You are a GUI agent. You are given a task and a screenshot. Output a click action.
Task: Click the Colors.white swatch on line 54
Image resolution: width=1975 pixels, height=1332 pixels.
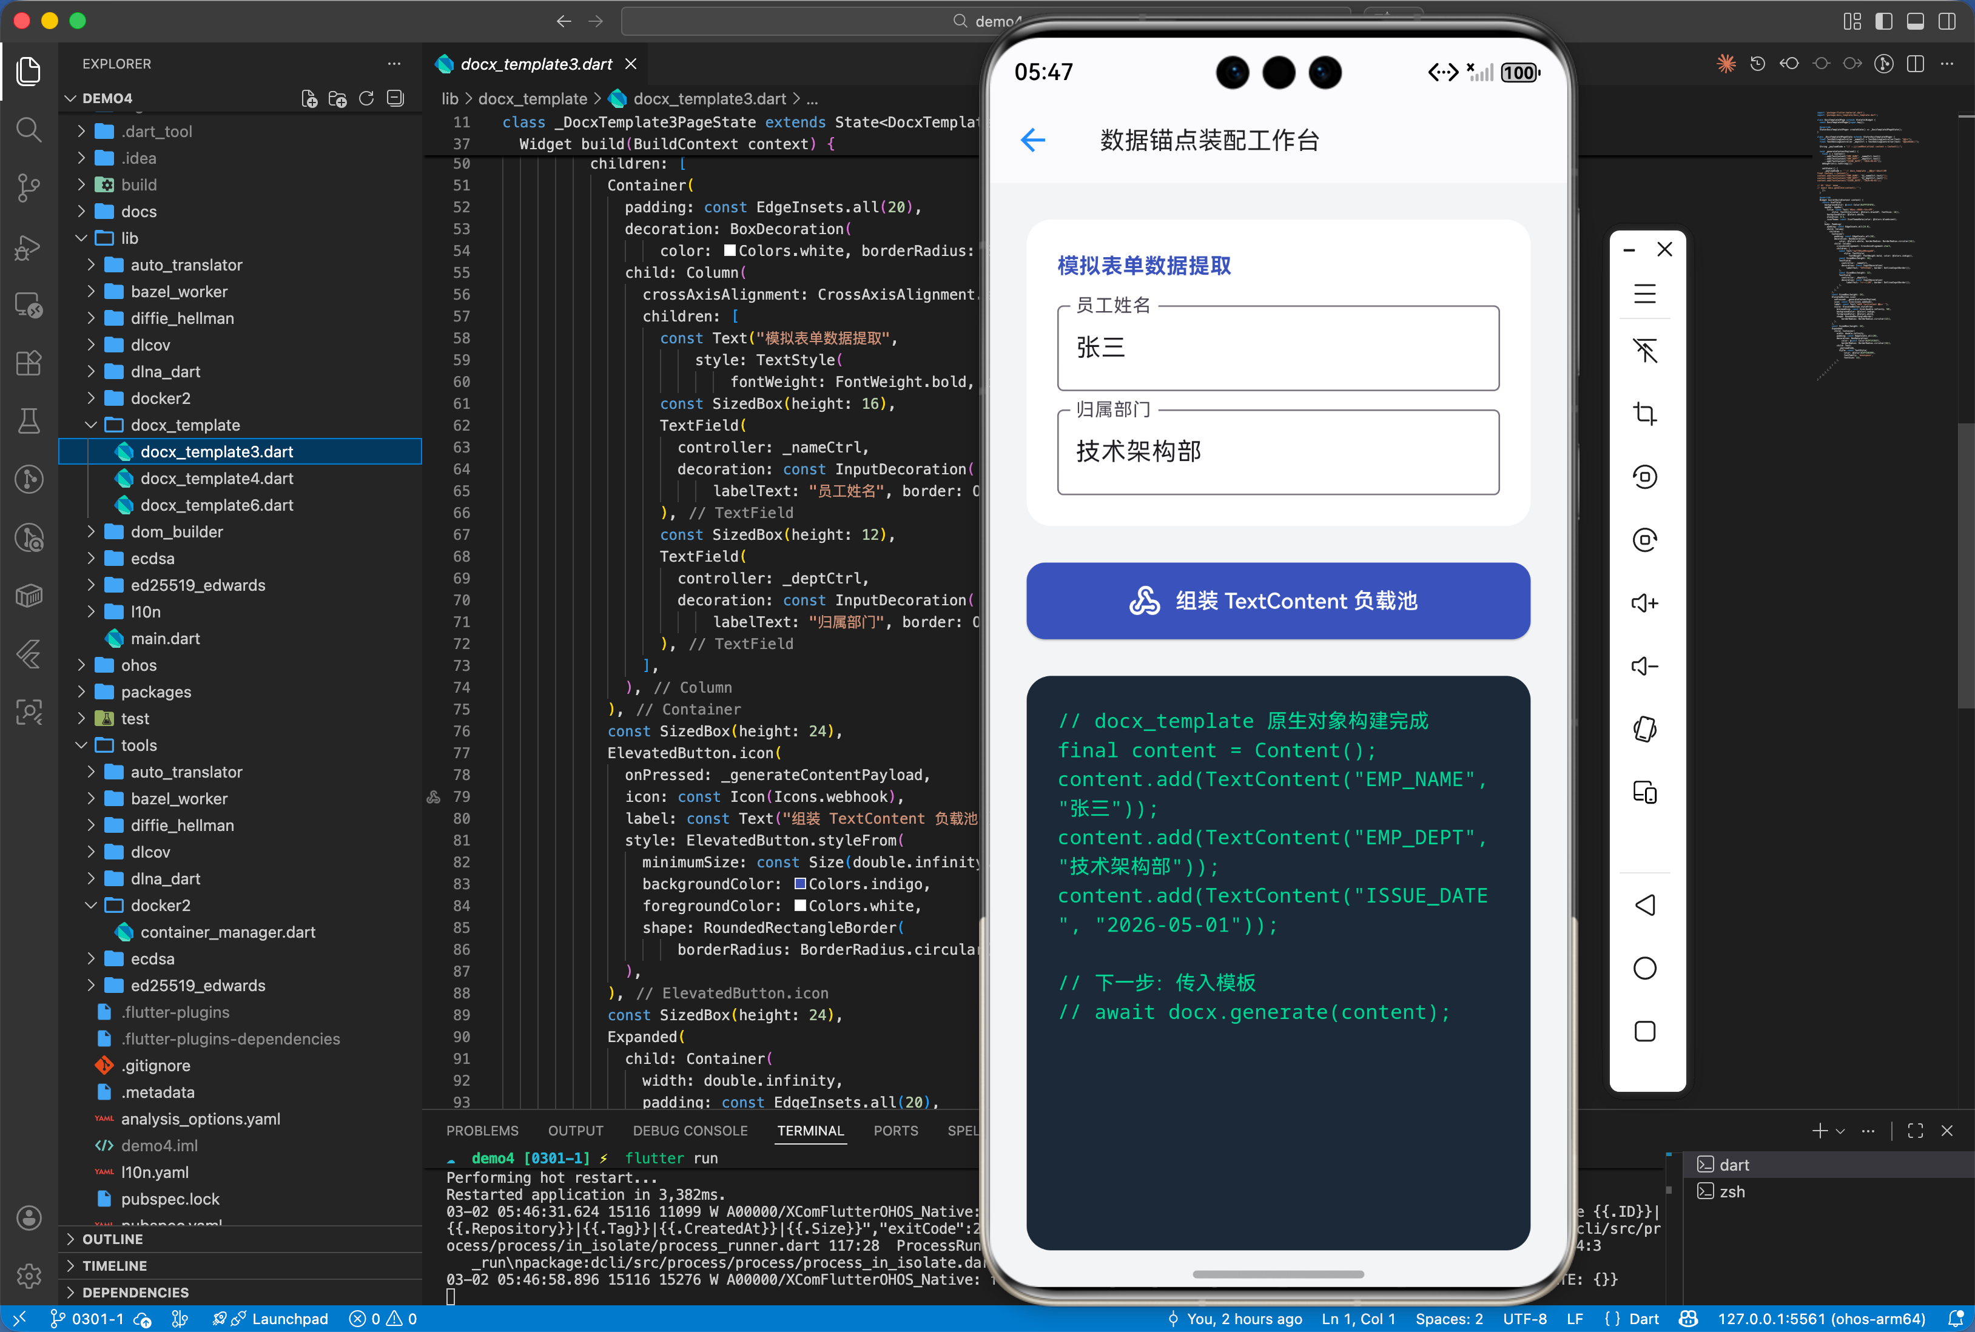(730, 251)
